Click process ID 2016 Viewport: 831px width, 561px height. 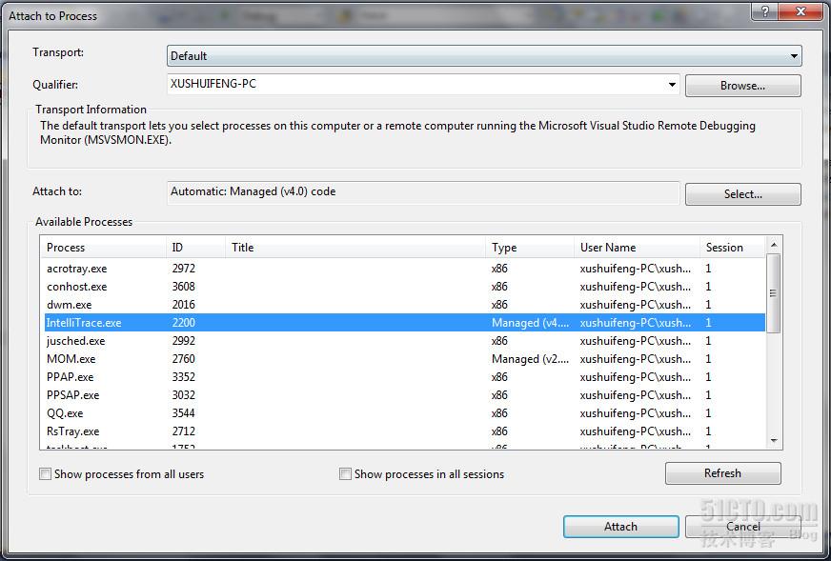coord(183,305)
